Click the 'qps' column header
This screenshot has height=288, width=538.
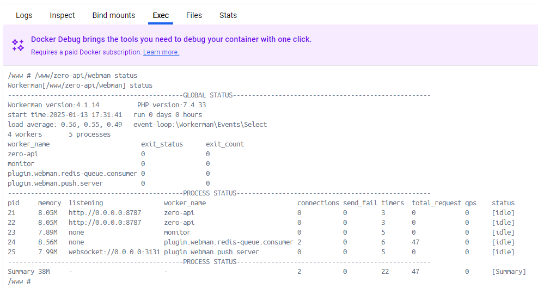click(470, 203)
